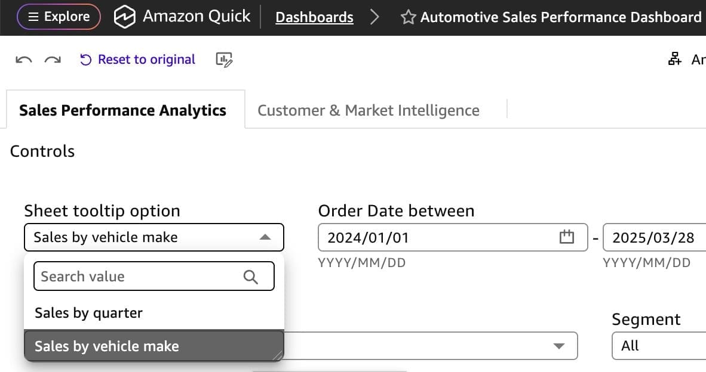Choose Sales by quarter option
706x372 pixels.
(x=88, y=313)
